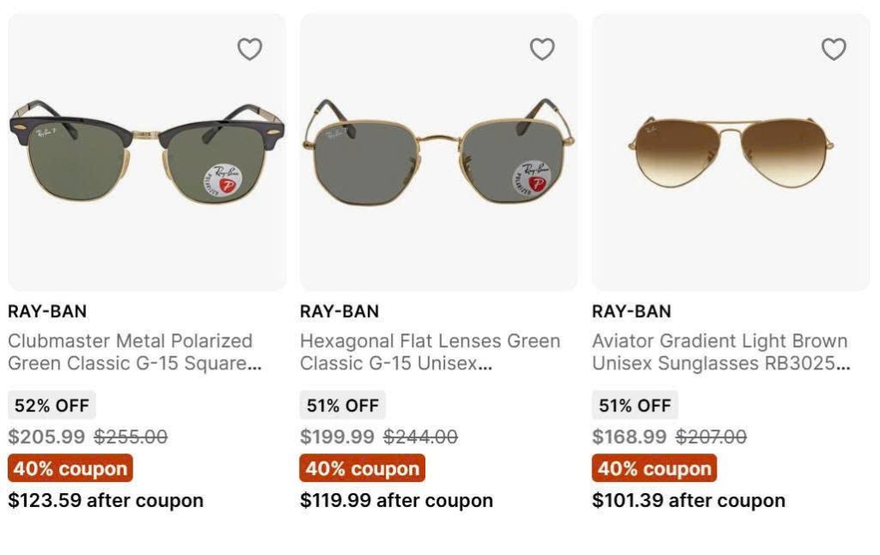Click the $123.59 after coupon price
Screen dimensions: 880x555
pyautogui.click(x=106, y=500)
